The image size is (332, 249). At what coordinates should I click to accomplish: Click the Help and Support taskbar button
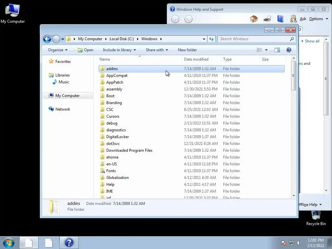click(x=69, y=243)
